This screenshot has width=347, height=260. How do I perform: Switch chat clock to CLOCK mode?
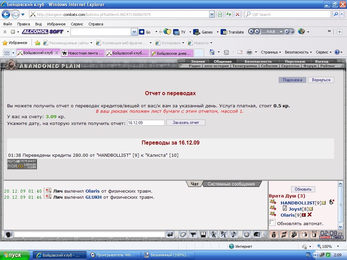(x=325, y=237)
